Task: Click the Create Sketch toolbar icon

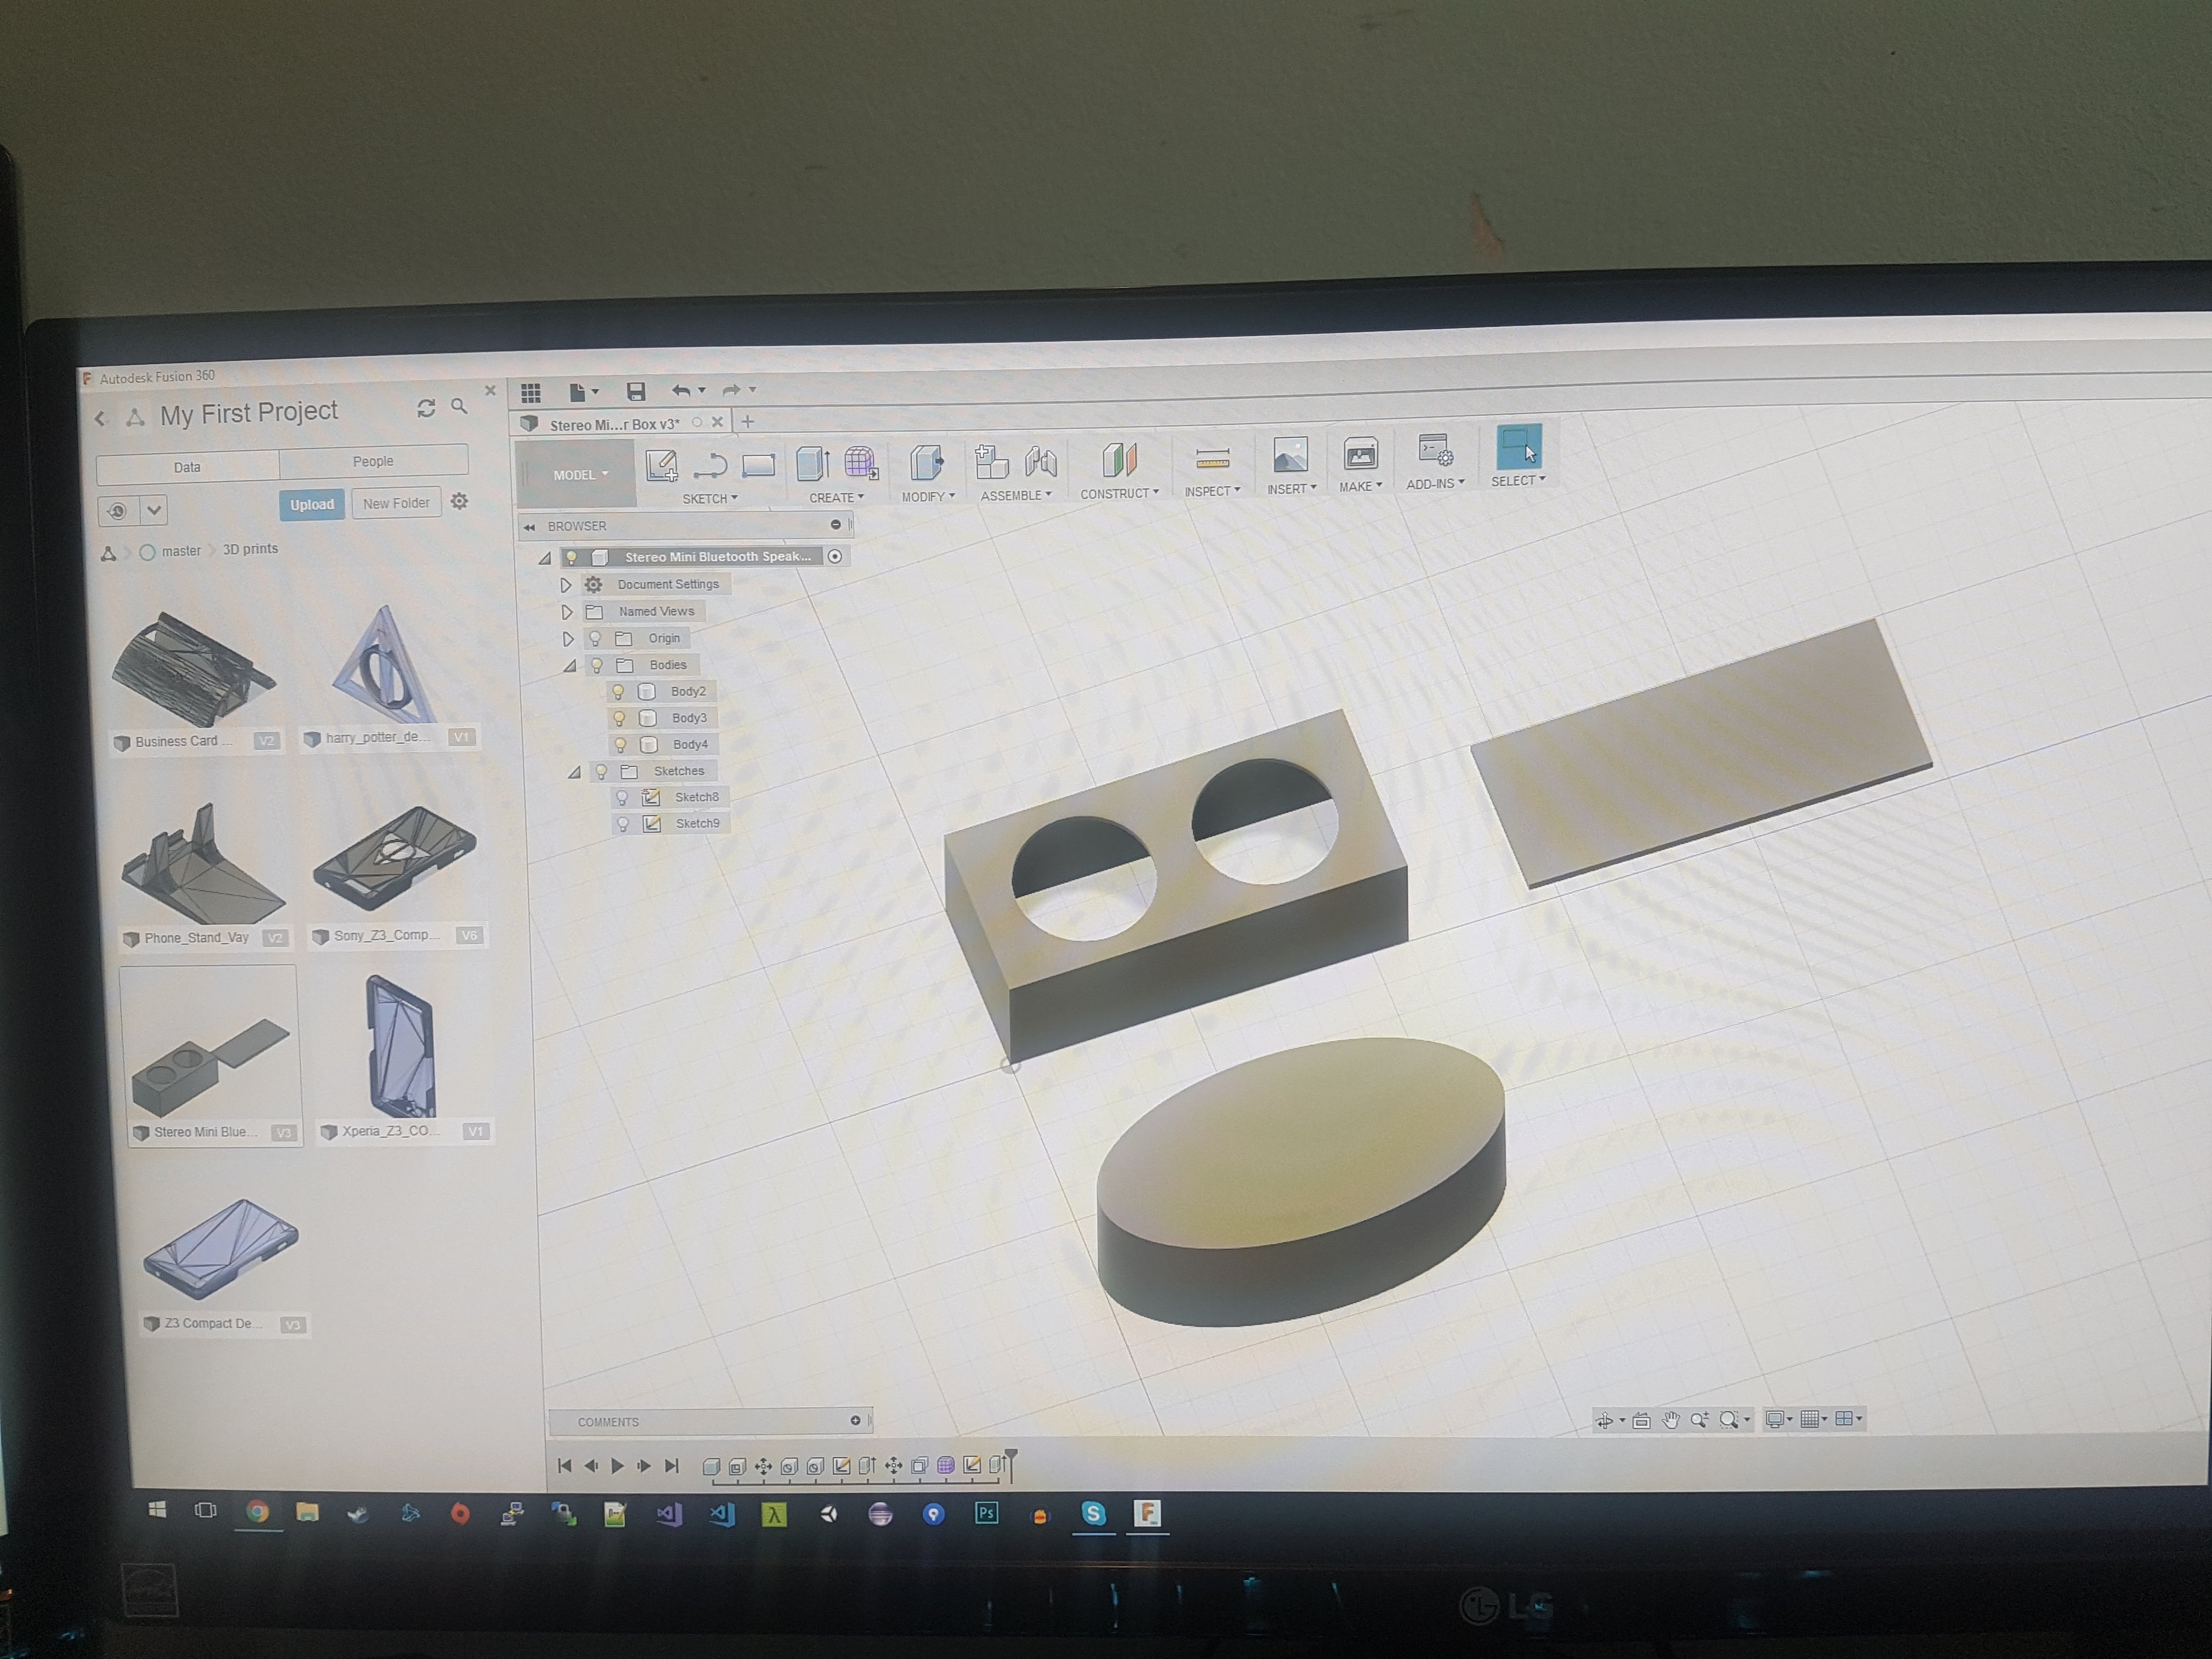Action: (x=661, y=465)
